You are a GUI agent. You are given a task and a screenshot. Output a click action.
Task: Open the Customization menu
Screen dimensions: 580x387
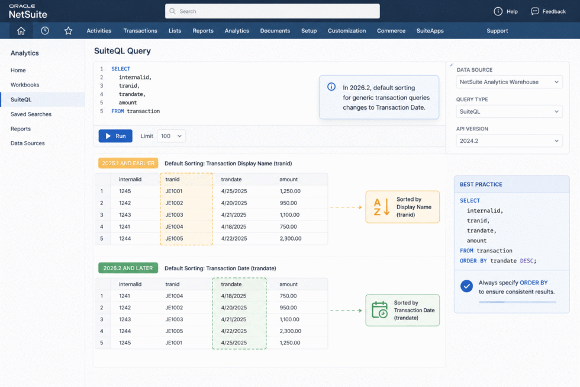coord(347,31)
